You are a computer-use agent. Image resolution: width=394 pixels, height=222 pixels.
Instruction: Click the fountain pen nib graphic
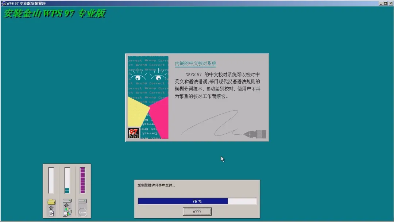click(x=255, y=134)
